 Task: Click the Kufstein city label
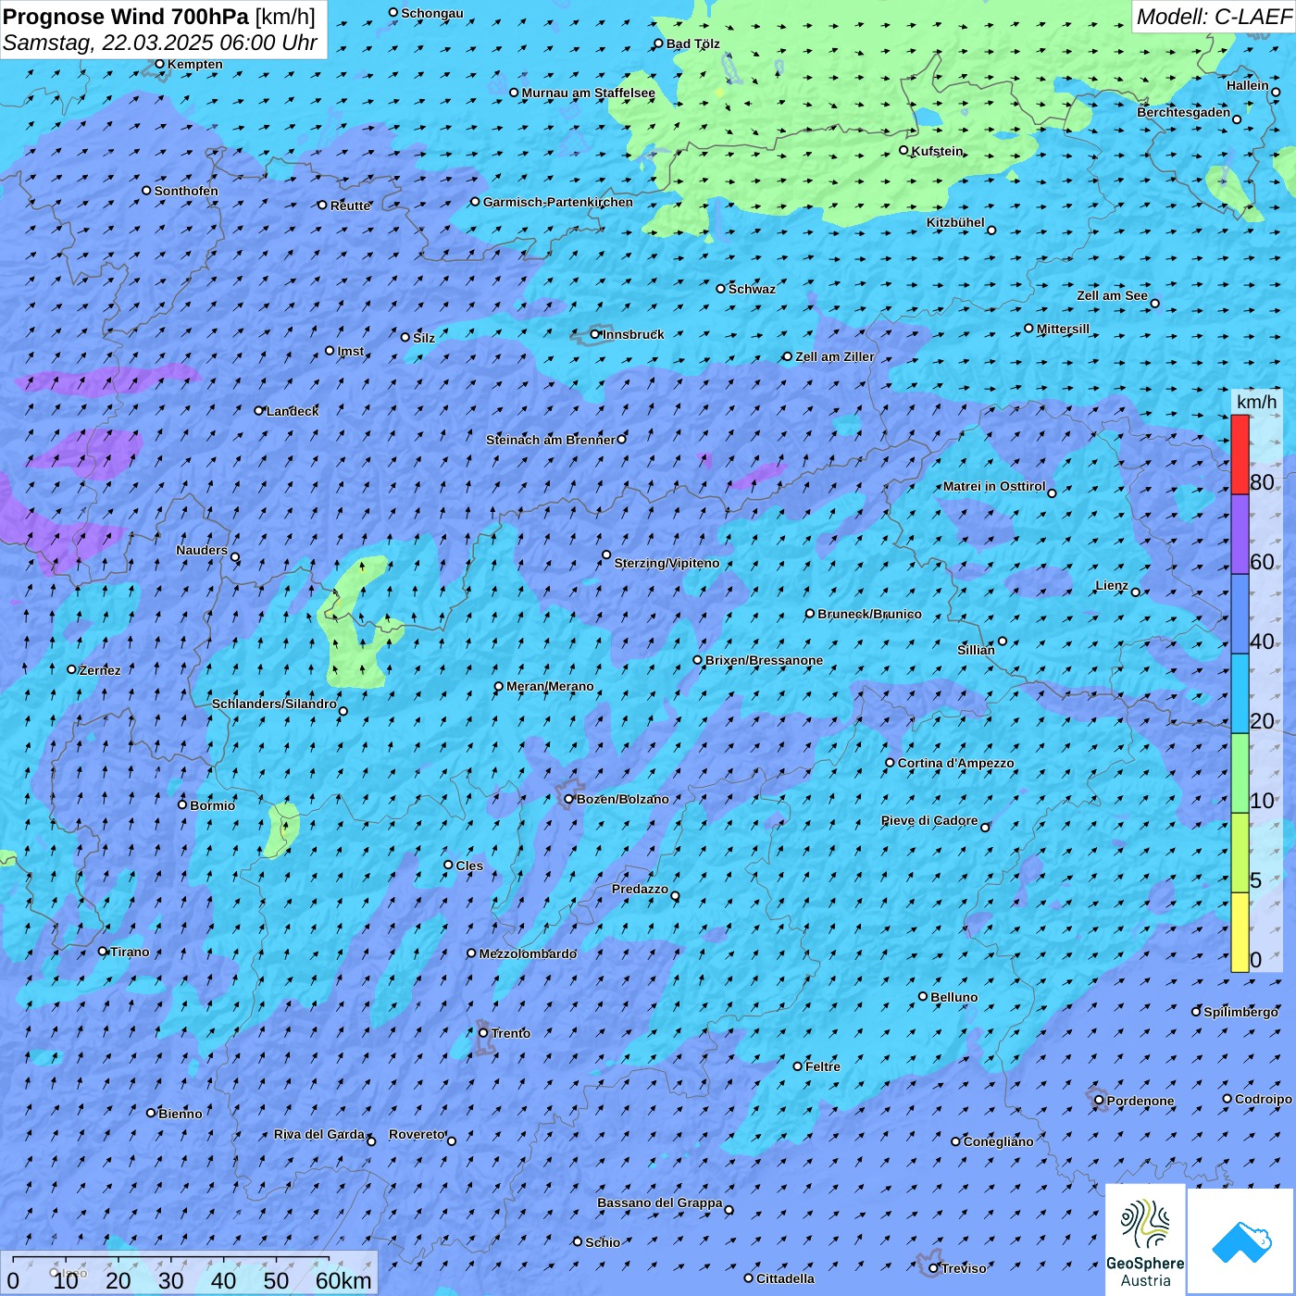pos(937,151)
